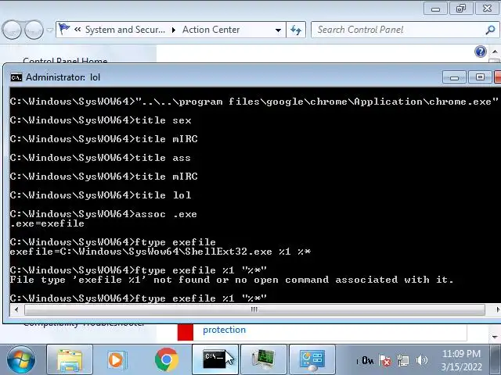Open the Device Manager taskbar button

point(263,359)
